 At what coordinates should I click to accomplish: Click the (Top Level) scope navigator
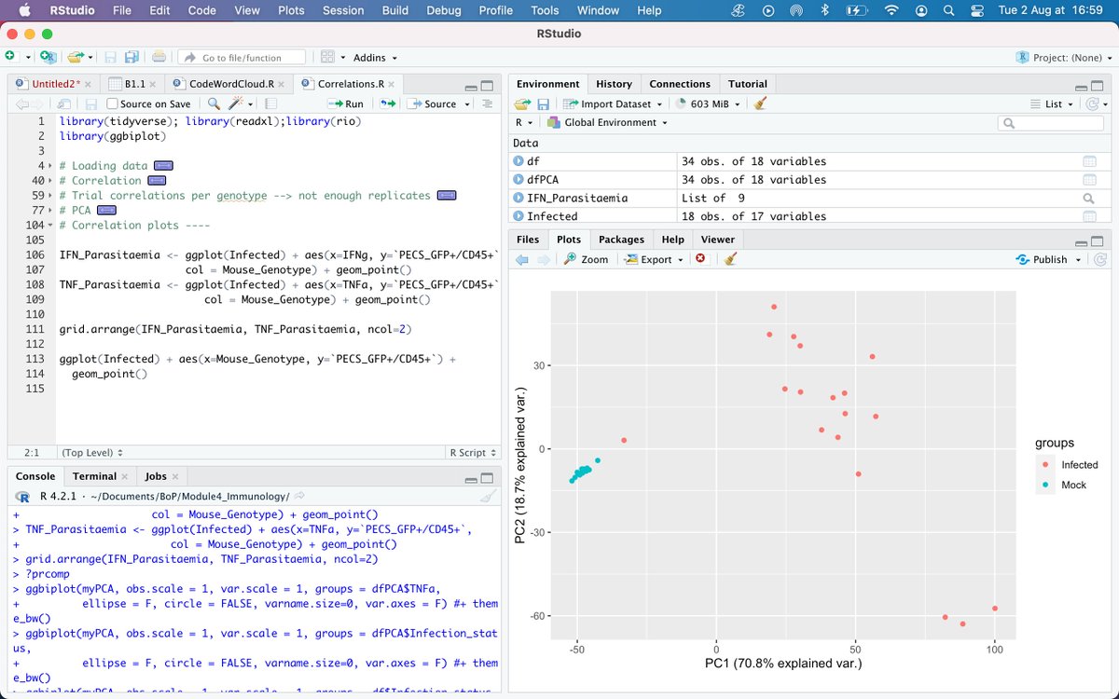click(91, 452)
